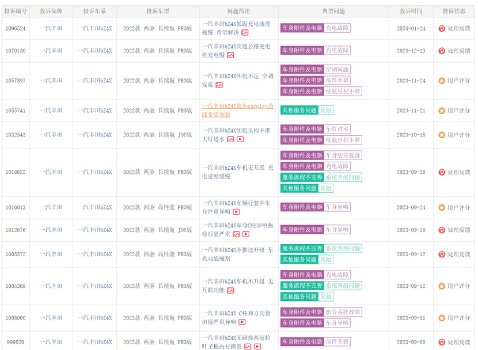Click 其他服务问题 tag in complaint 1055741
The image size is (478, 350).
pyautogui.click(x=299, y=111)
